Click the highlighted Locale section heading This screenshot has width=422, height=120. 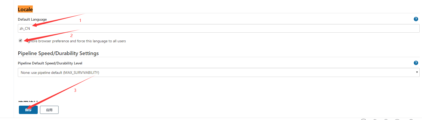pyautogui.click(x=25, y=9)
